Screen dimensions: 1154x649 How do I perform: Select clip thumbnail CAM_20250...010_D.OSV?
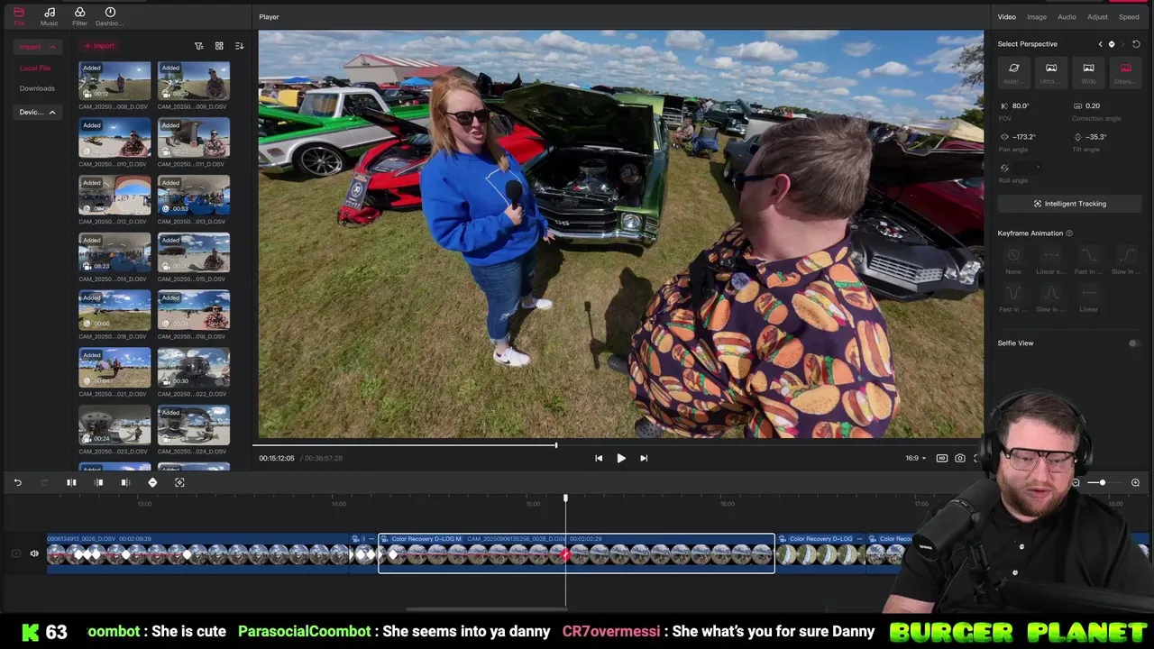pos(114,138)
